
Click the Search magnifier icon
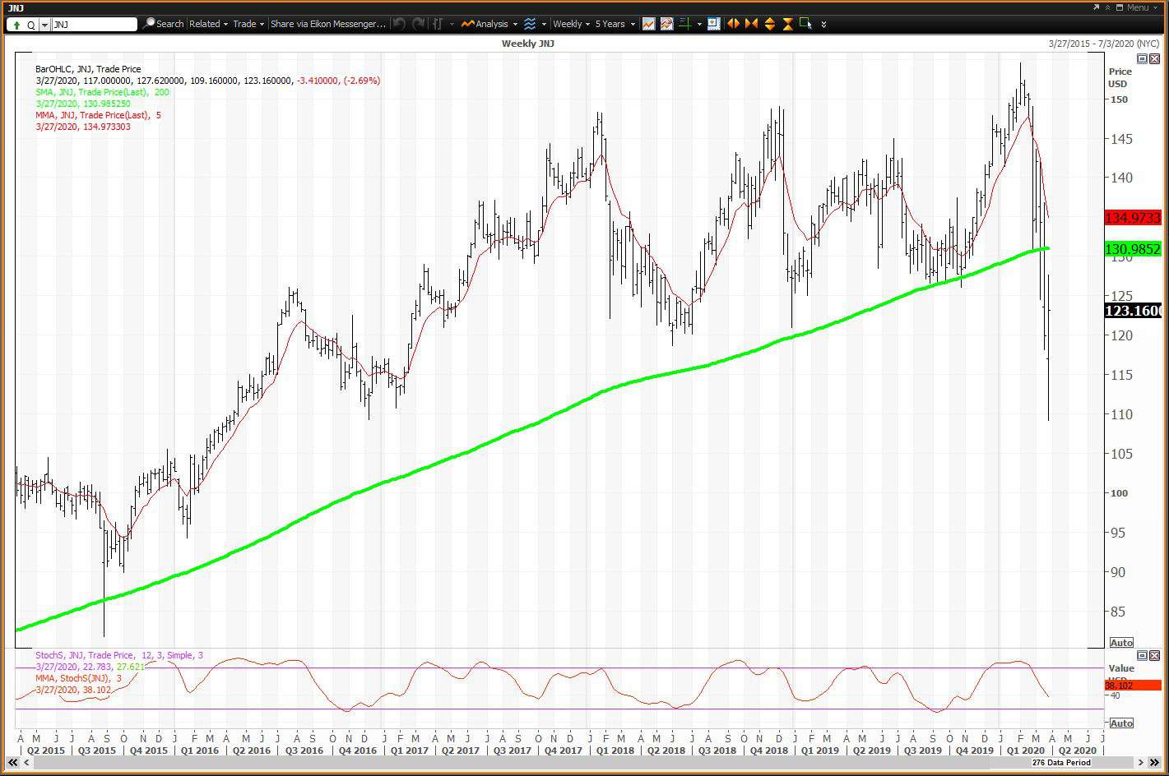(x=149, y=24)
